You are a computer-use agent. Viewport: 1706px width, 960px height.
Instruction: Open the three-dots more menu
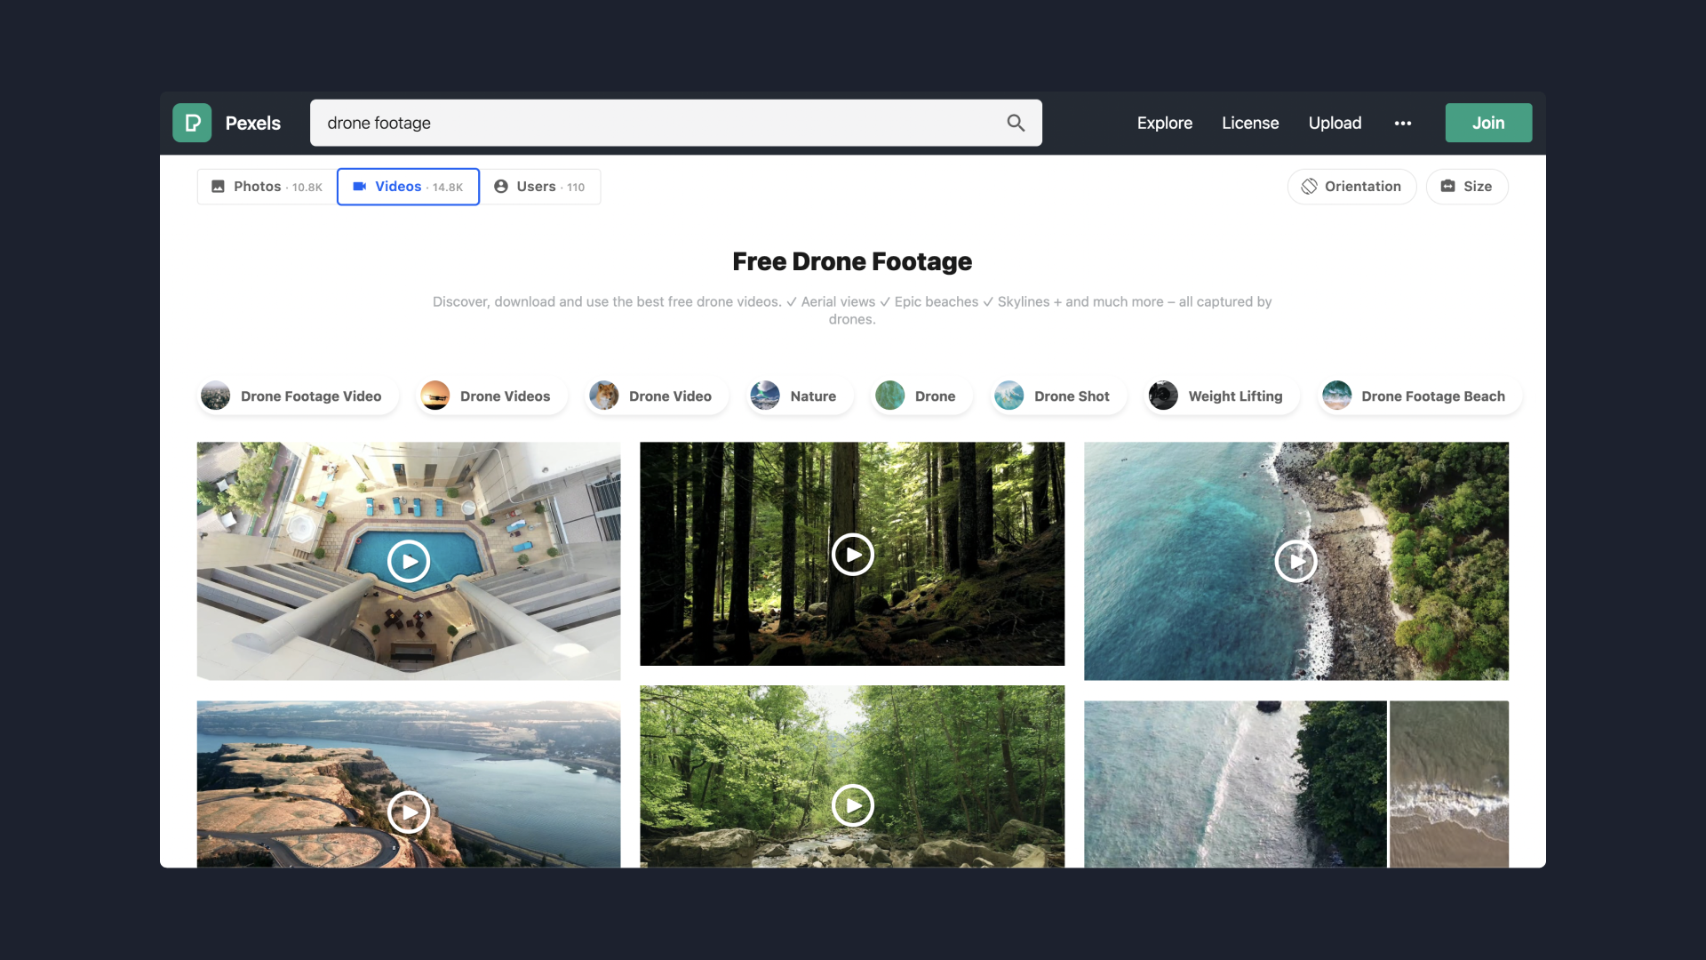pos(1403,124)
